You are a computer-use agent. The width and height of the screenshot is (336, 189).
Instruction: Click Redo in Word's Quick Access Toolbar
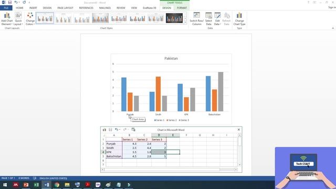[x=24, y=2]
